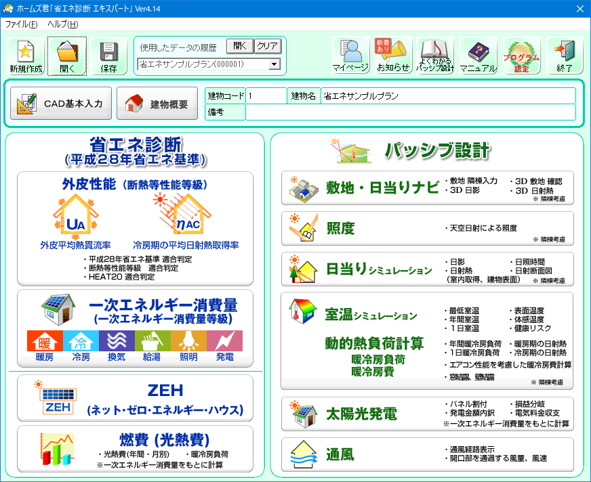Click the 新規作成 new file icon

pyautogui.click(x=26, y=56)
